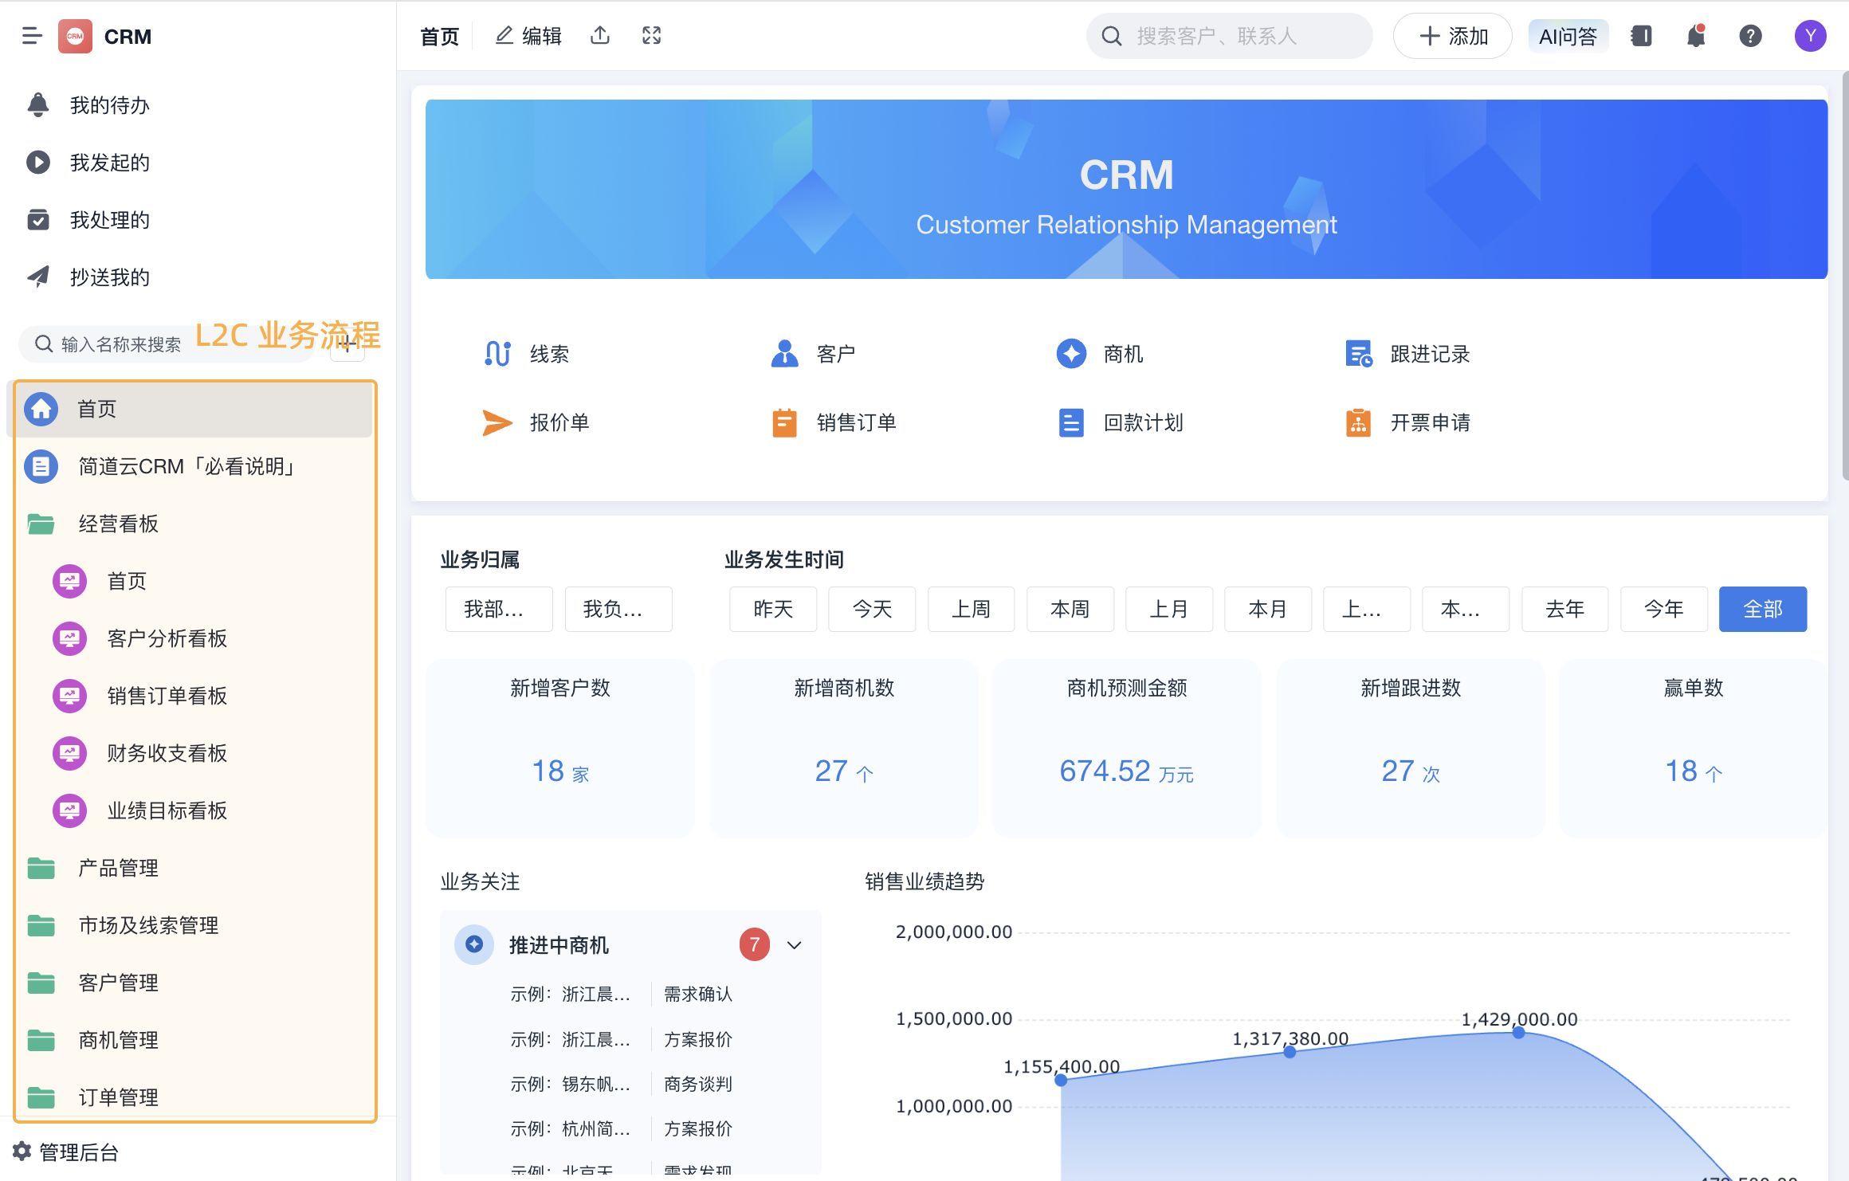Click the 添加 button
1849x1181 pixels.
tap(1452, 36)
